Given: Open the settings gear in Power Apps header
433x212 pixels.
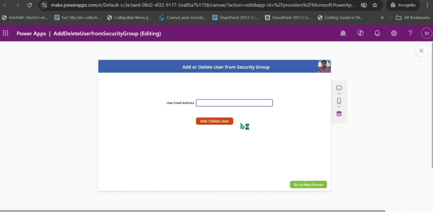Looking at the screenshot, I should 394,33.
